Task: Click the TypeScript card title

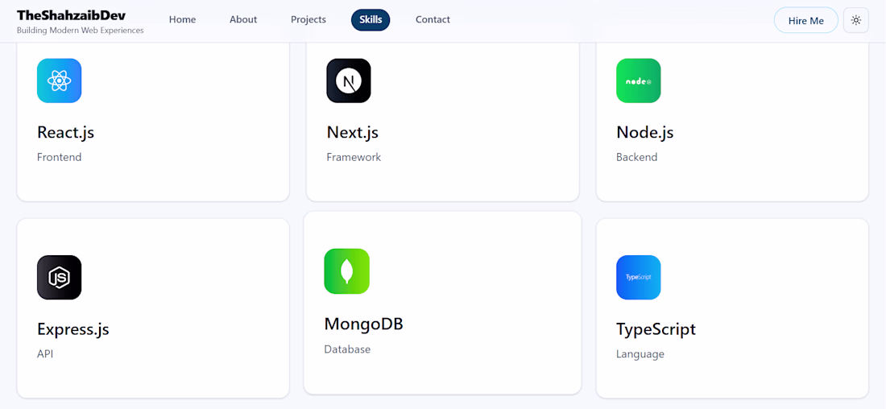Action: pos(656,328)
